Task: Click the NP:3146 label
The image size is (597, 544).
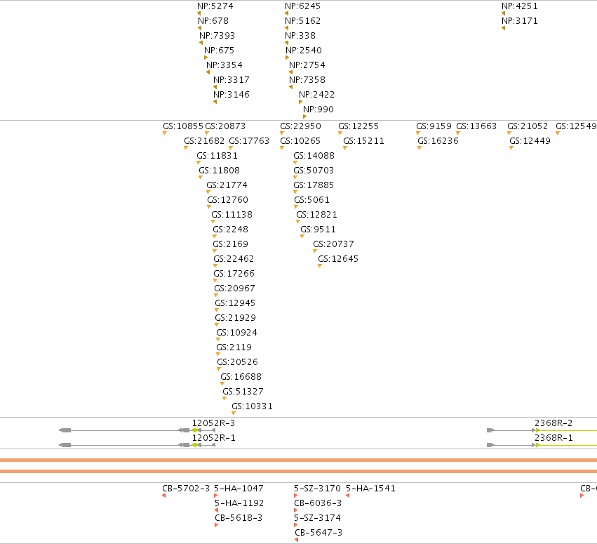Action: click(231, 95)
